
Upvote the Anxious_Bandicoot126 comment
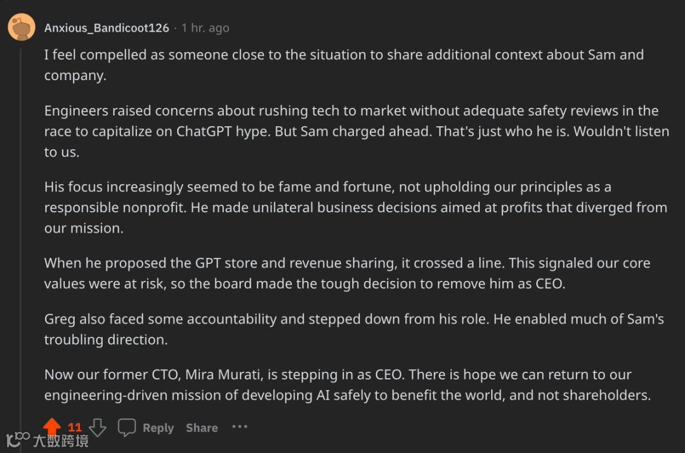point(52,427)
